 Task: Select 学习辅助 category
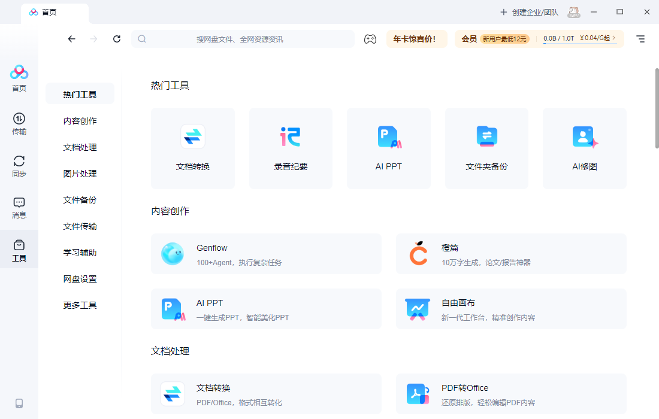point(80,253)
